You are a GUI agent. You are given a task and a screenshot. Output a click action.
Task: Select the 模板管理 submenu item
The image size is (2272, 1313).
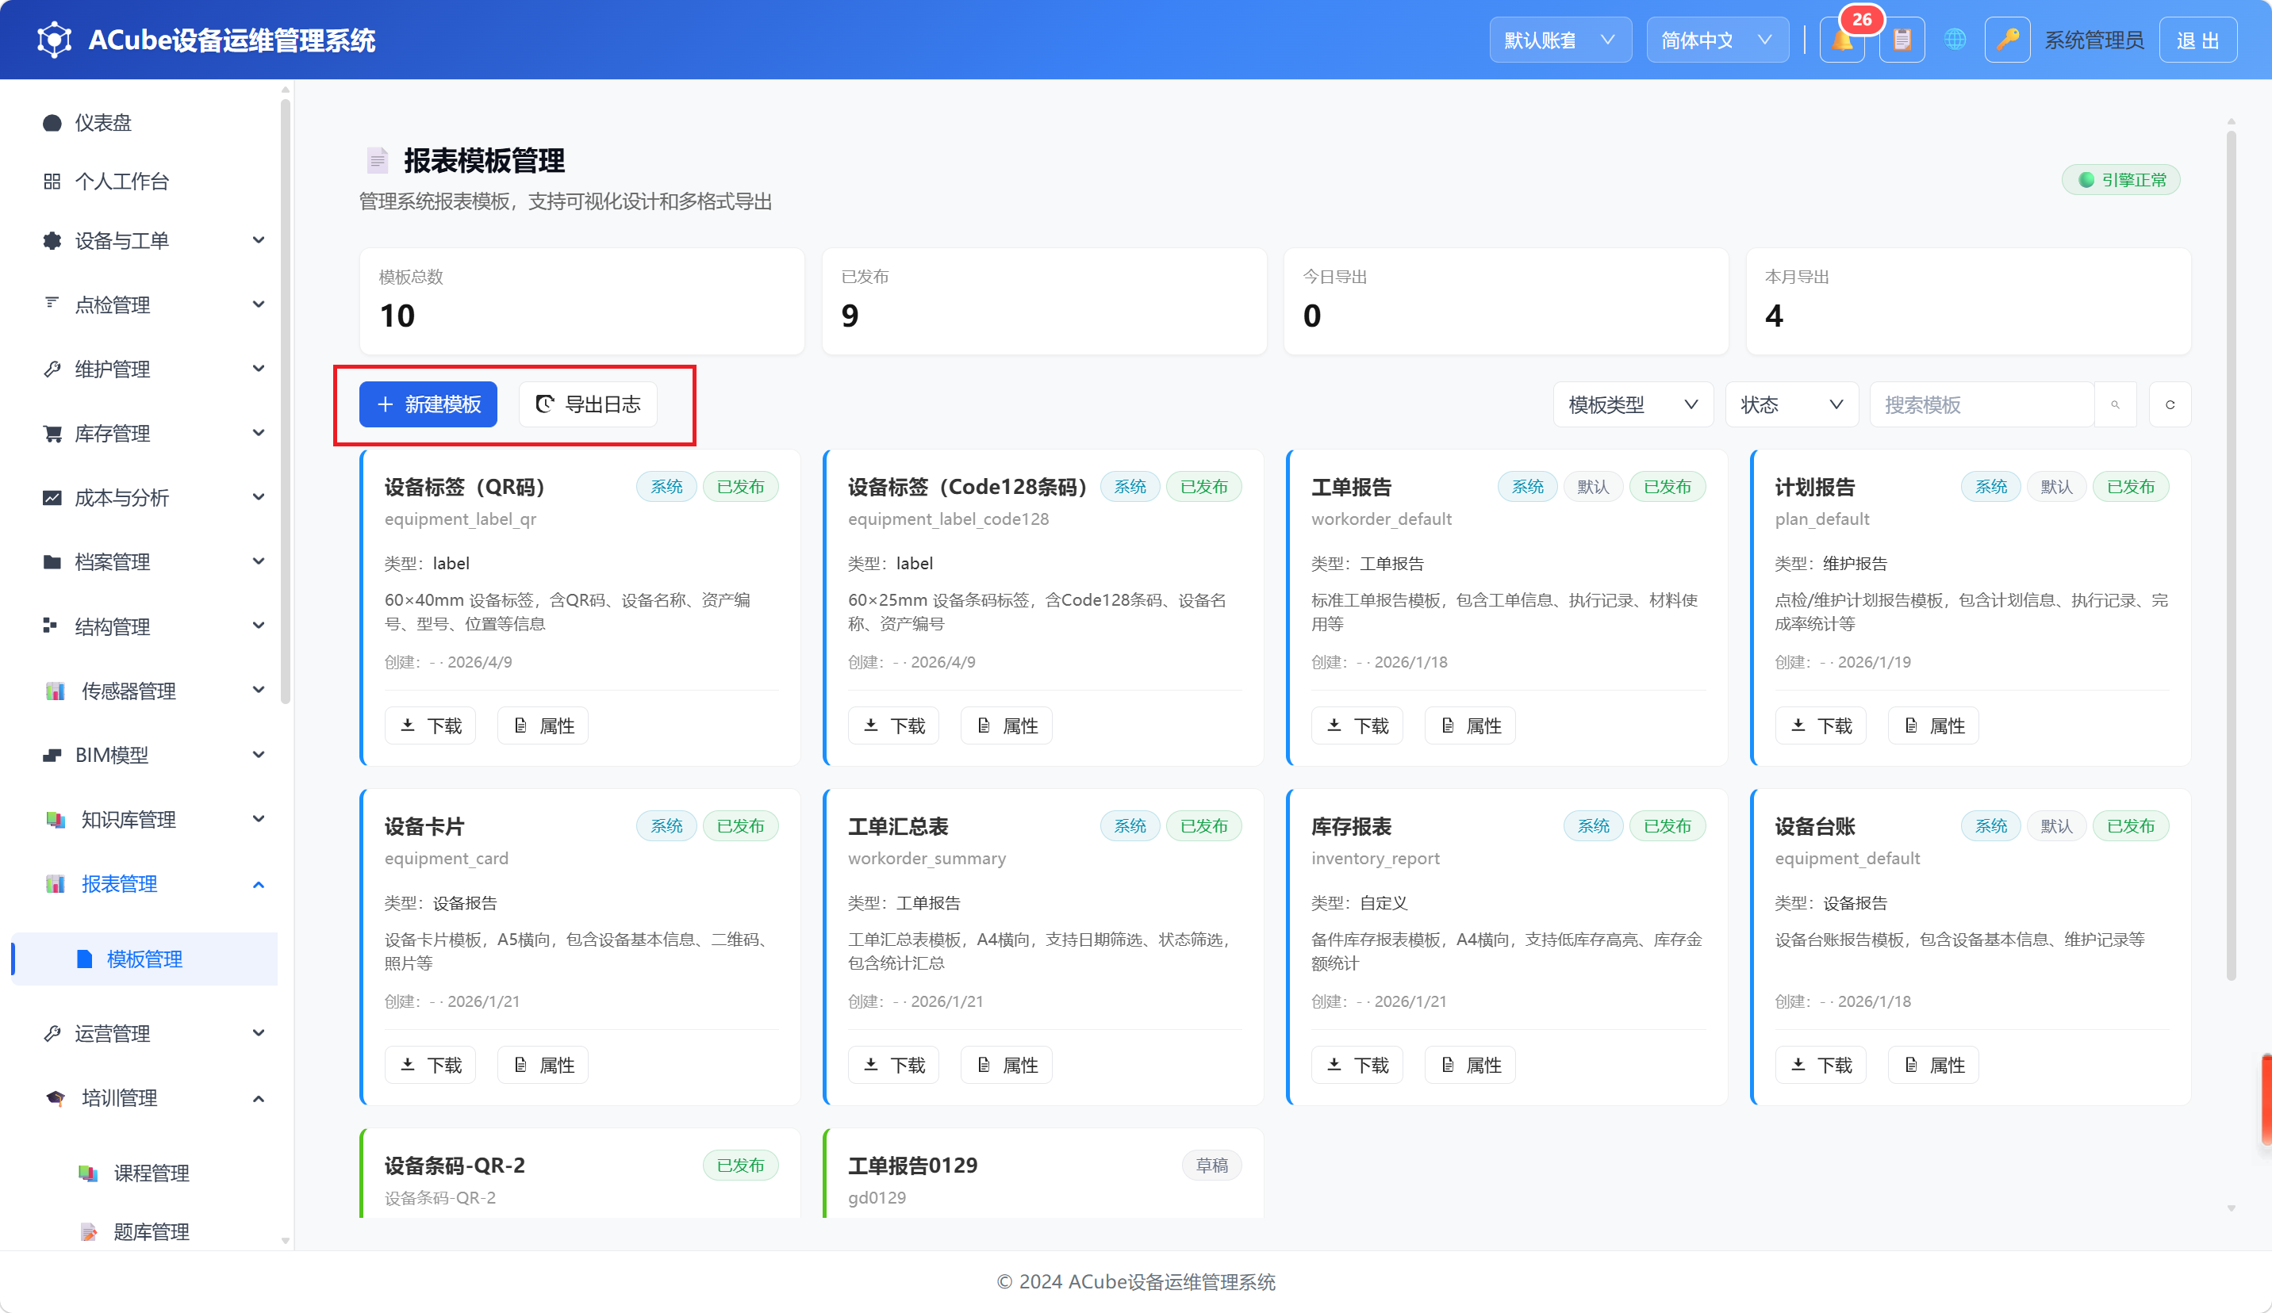point(144,959)
